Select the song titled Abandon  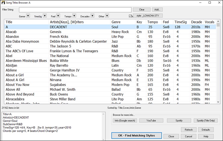coord(110,37)
